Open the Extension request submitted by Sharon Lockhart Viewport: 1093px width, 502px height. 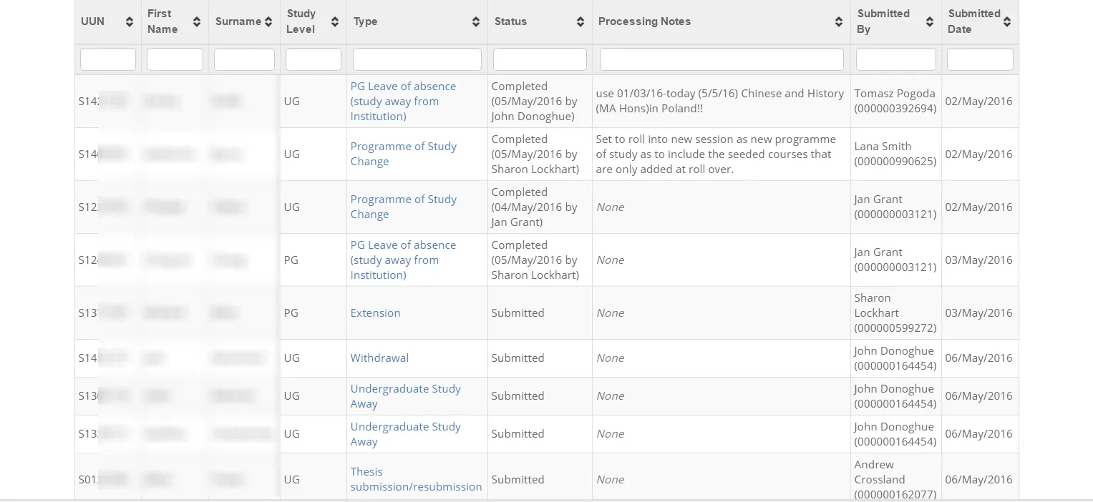375,312
